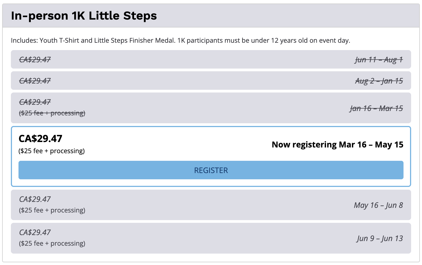
Task: Click the CA$29.47 price in the Jun 9 – Jun 13 row
Action: pyautogui.click(x=35, y=232)
